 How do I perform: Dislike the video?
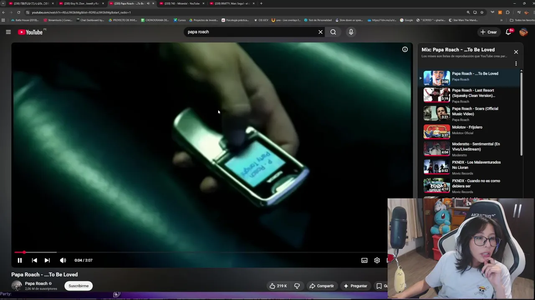click(297, 286)
